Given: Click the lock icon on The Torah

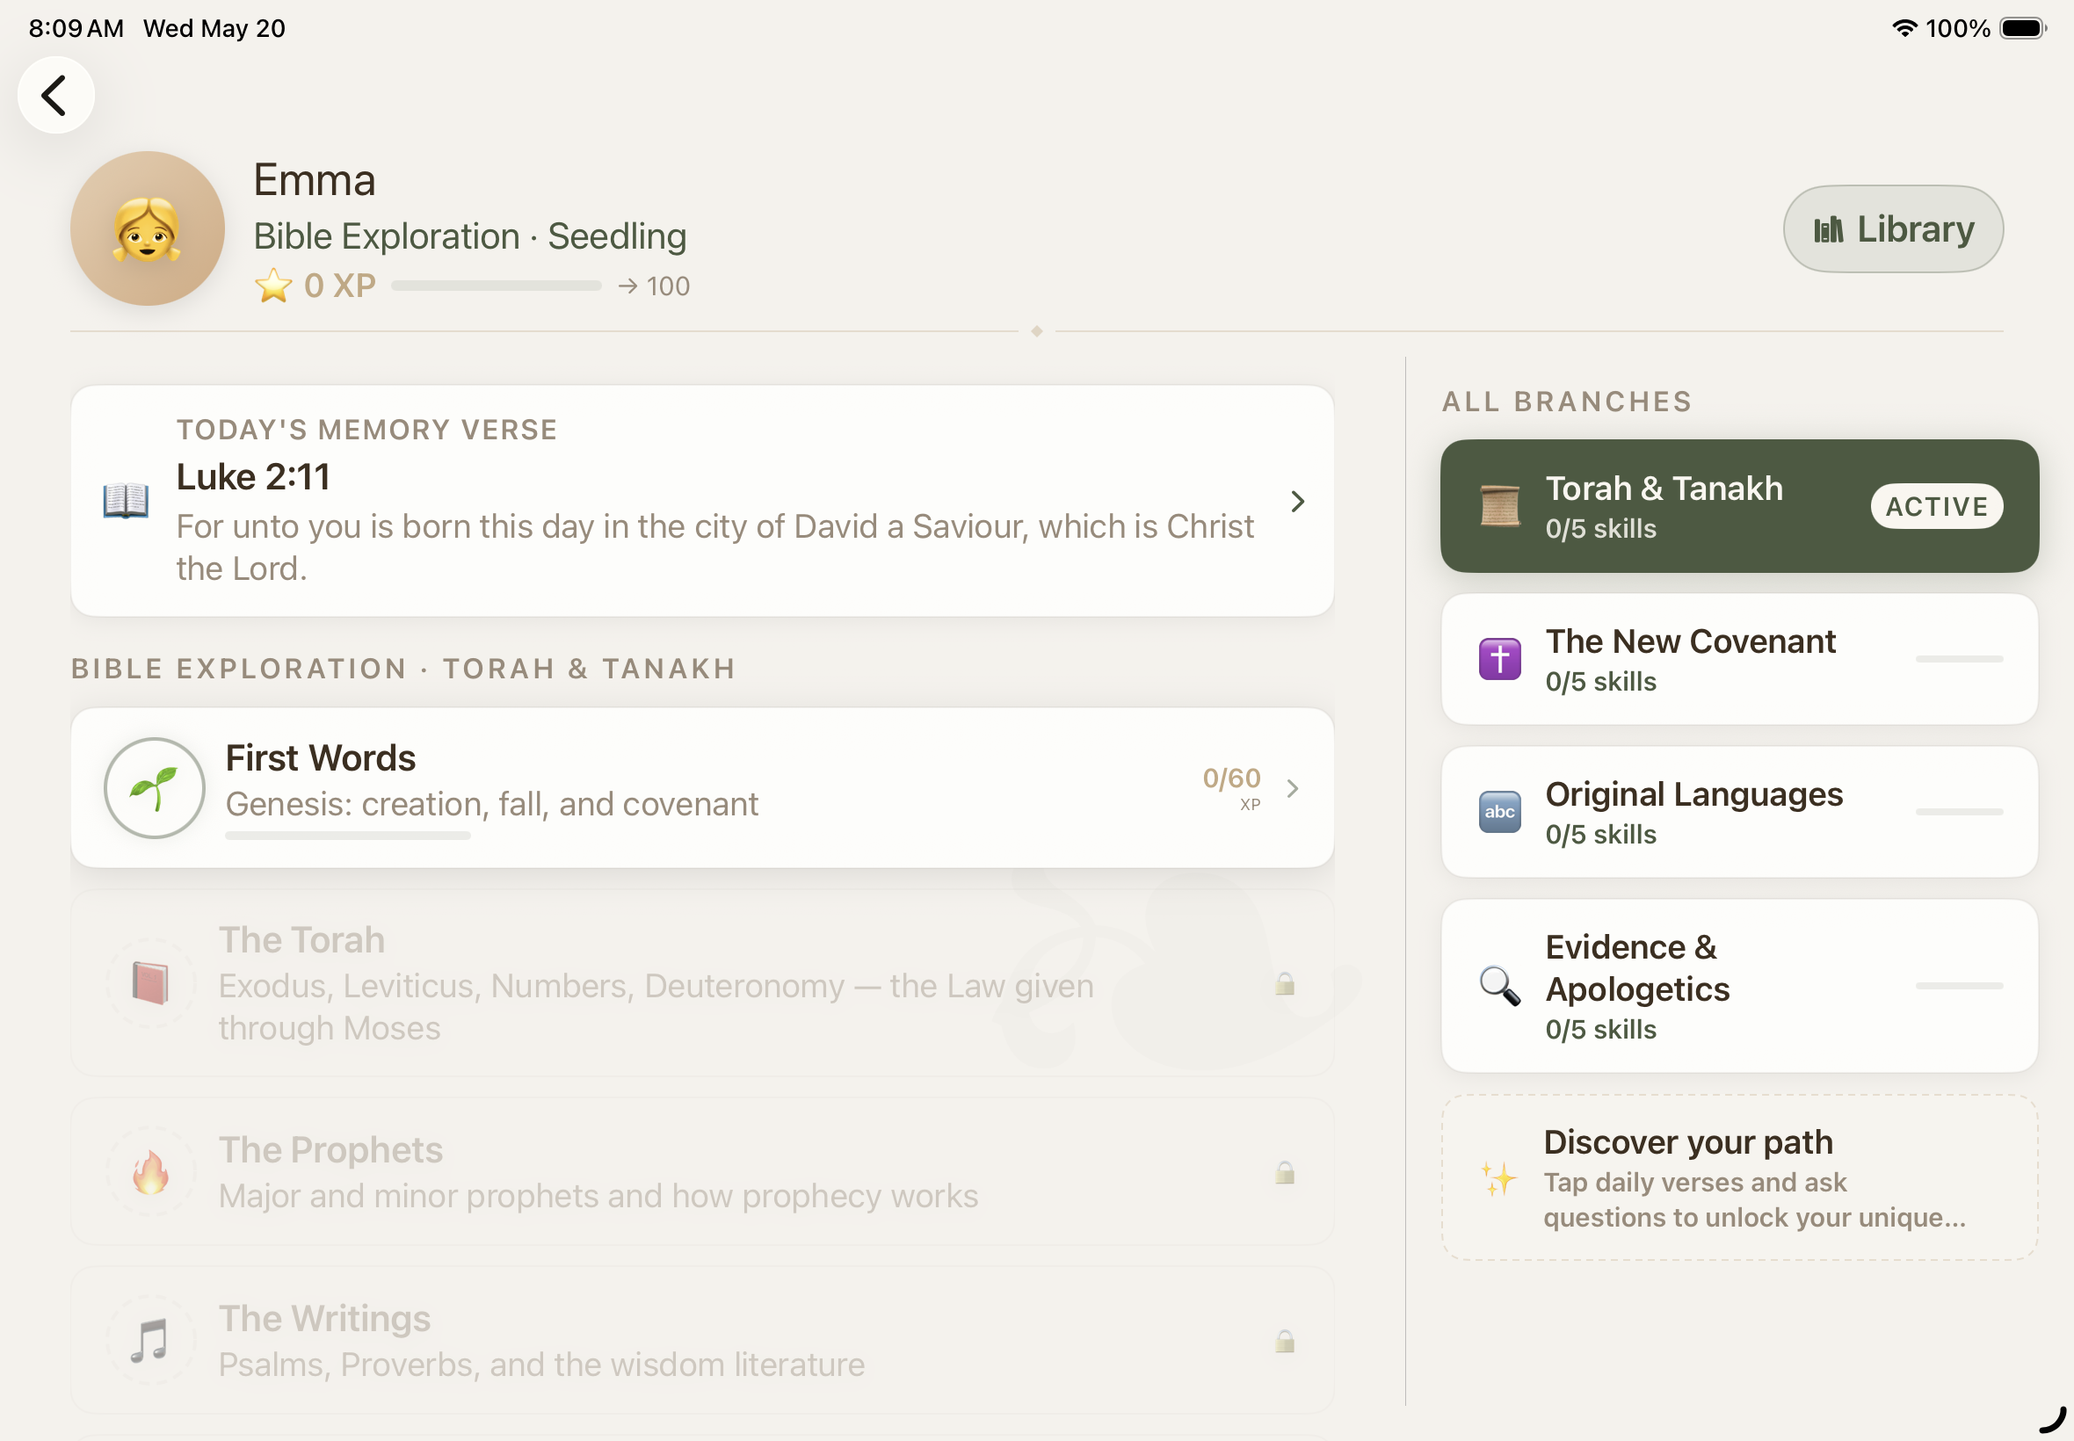Looking at the screenshot, I should (1285, 983).
